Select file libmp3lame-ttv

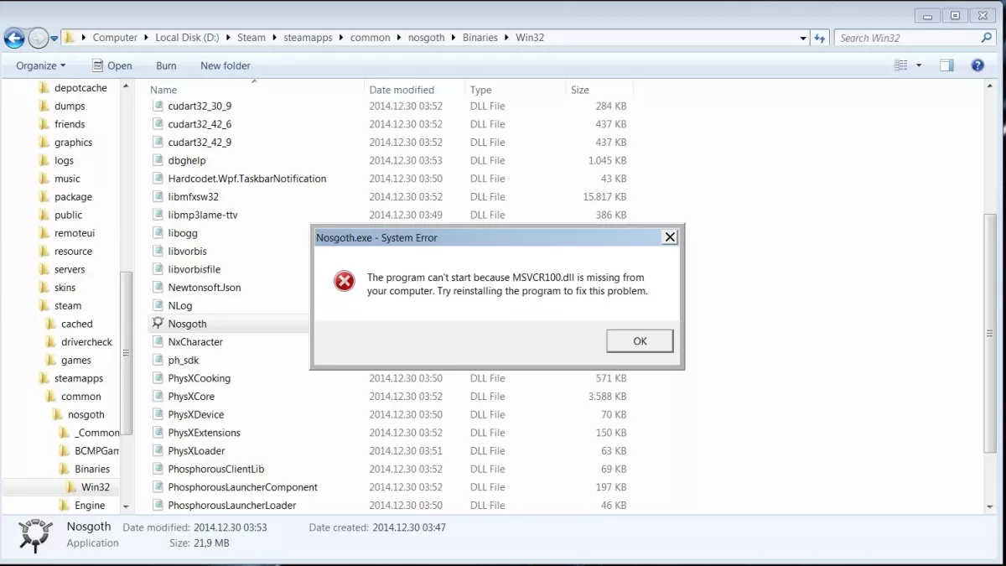203,215
